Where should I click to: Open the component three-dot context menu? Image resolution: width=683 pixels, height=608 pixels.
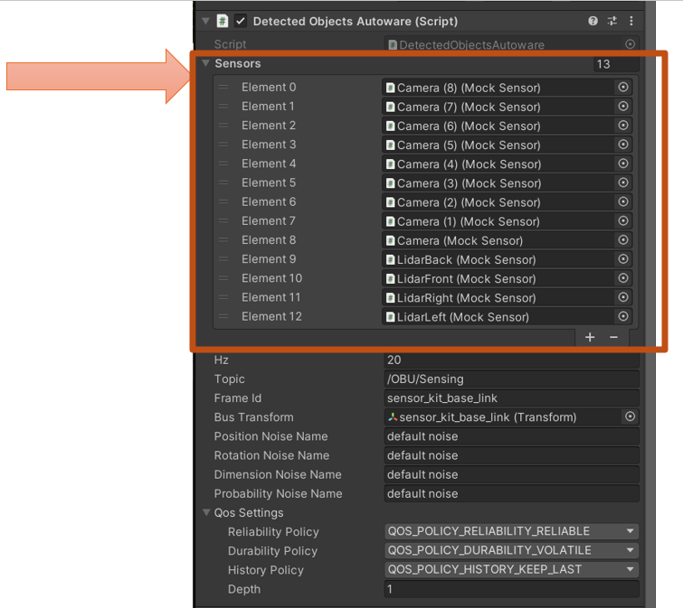pyautogui.click(x=631, y=21)
